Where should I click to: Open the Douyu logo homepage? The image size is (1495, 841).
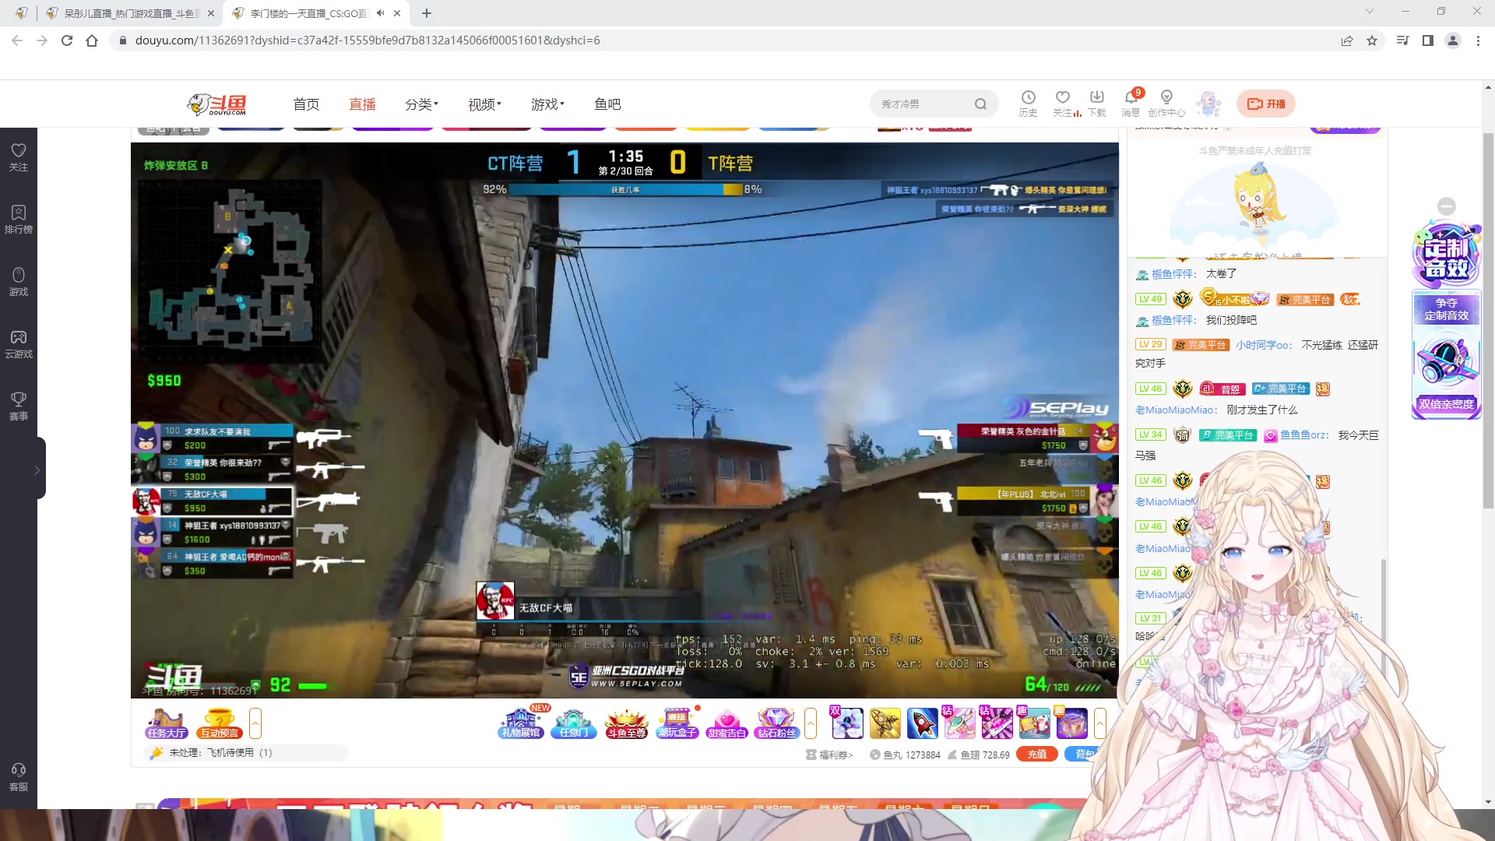coord(217,104)
